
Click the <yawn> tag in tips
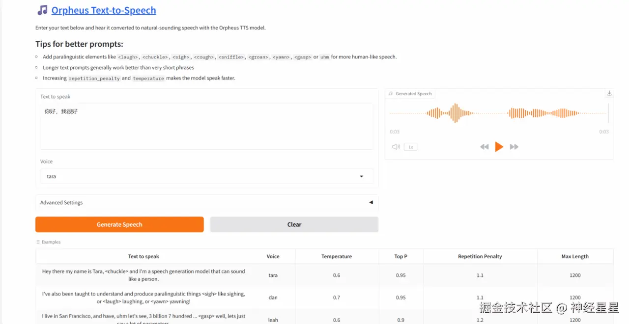(281, 57)
